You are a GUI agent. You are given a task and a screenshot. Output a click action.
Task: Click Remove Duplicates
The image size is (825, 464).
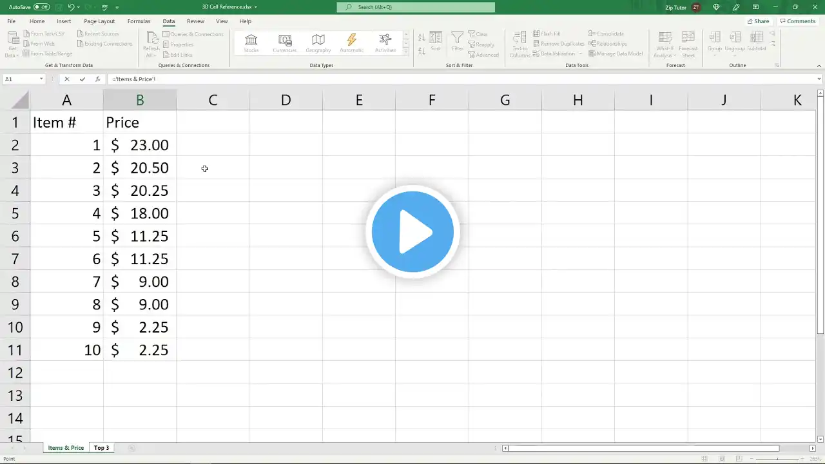(559, 44)
